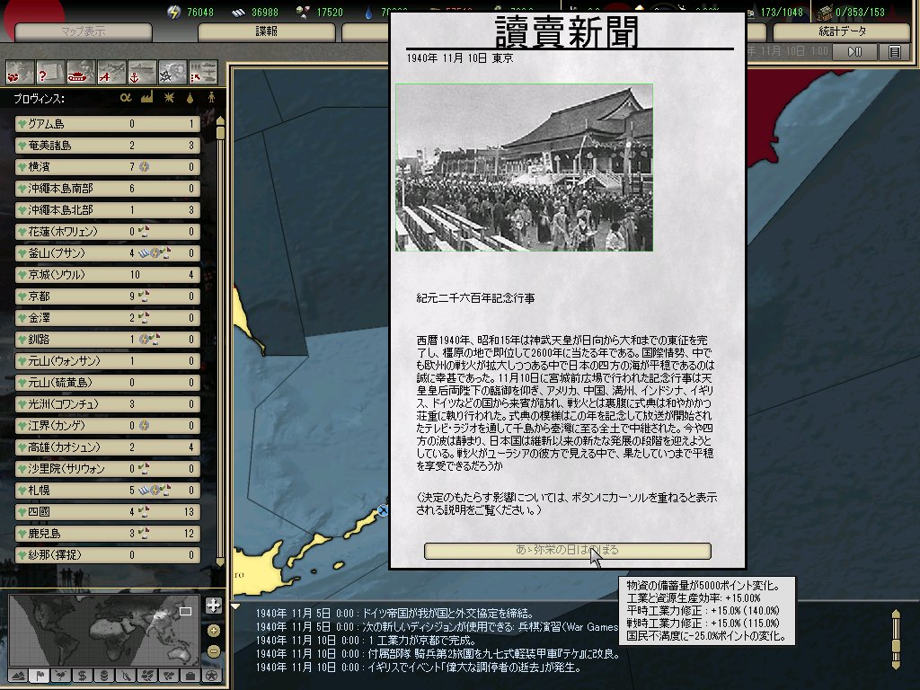Image resolution: width=920 pixels, height=690 pixels.
Task: Select the 高雄(カオシュン) province row
Action: coord(108,447)
